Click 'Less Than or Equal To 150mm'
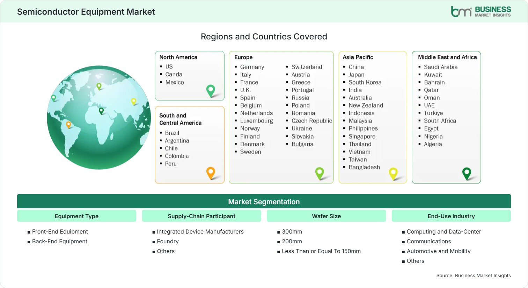This screenshot has width=528, height=288. tap(321, 251)
